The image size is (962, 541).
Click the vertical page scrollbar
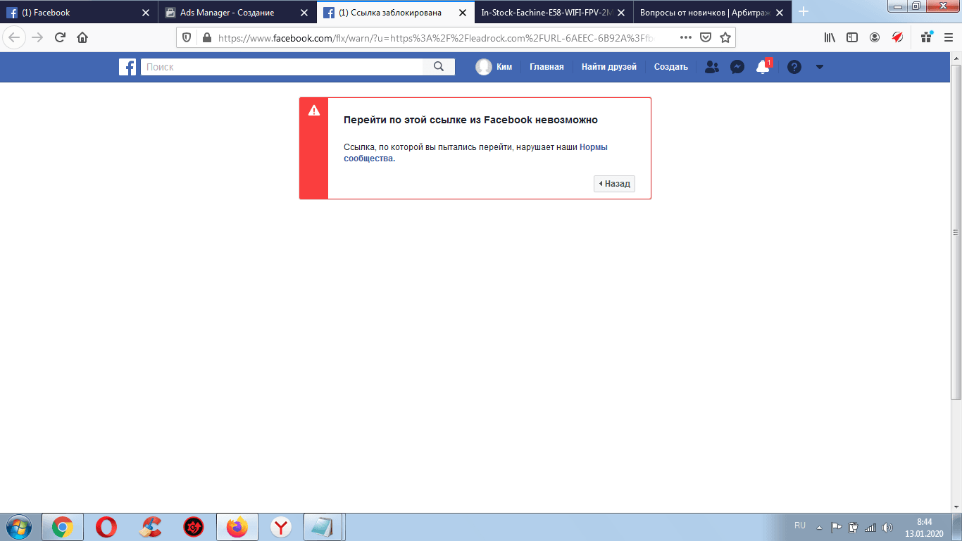coord(956,232)
